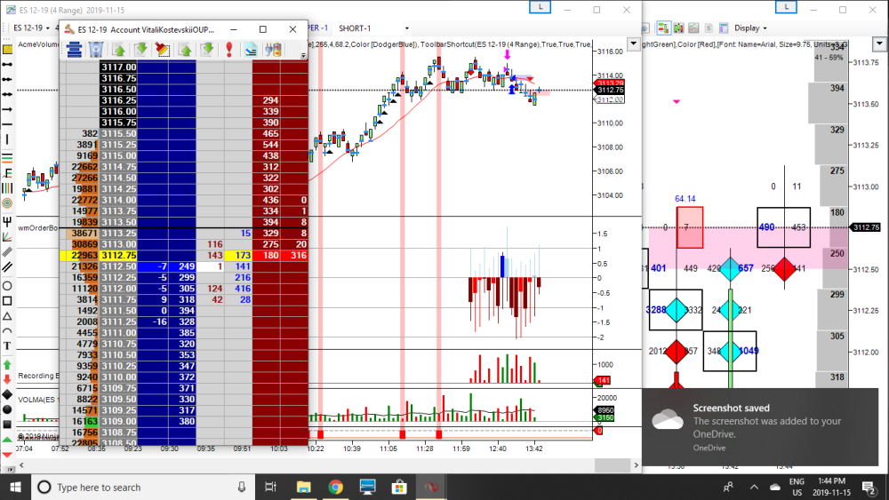
Task: Select the rectangle drawing tool
Action: pos(7,301)
